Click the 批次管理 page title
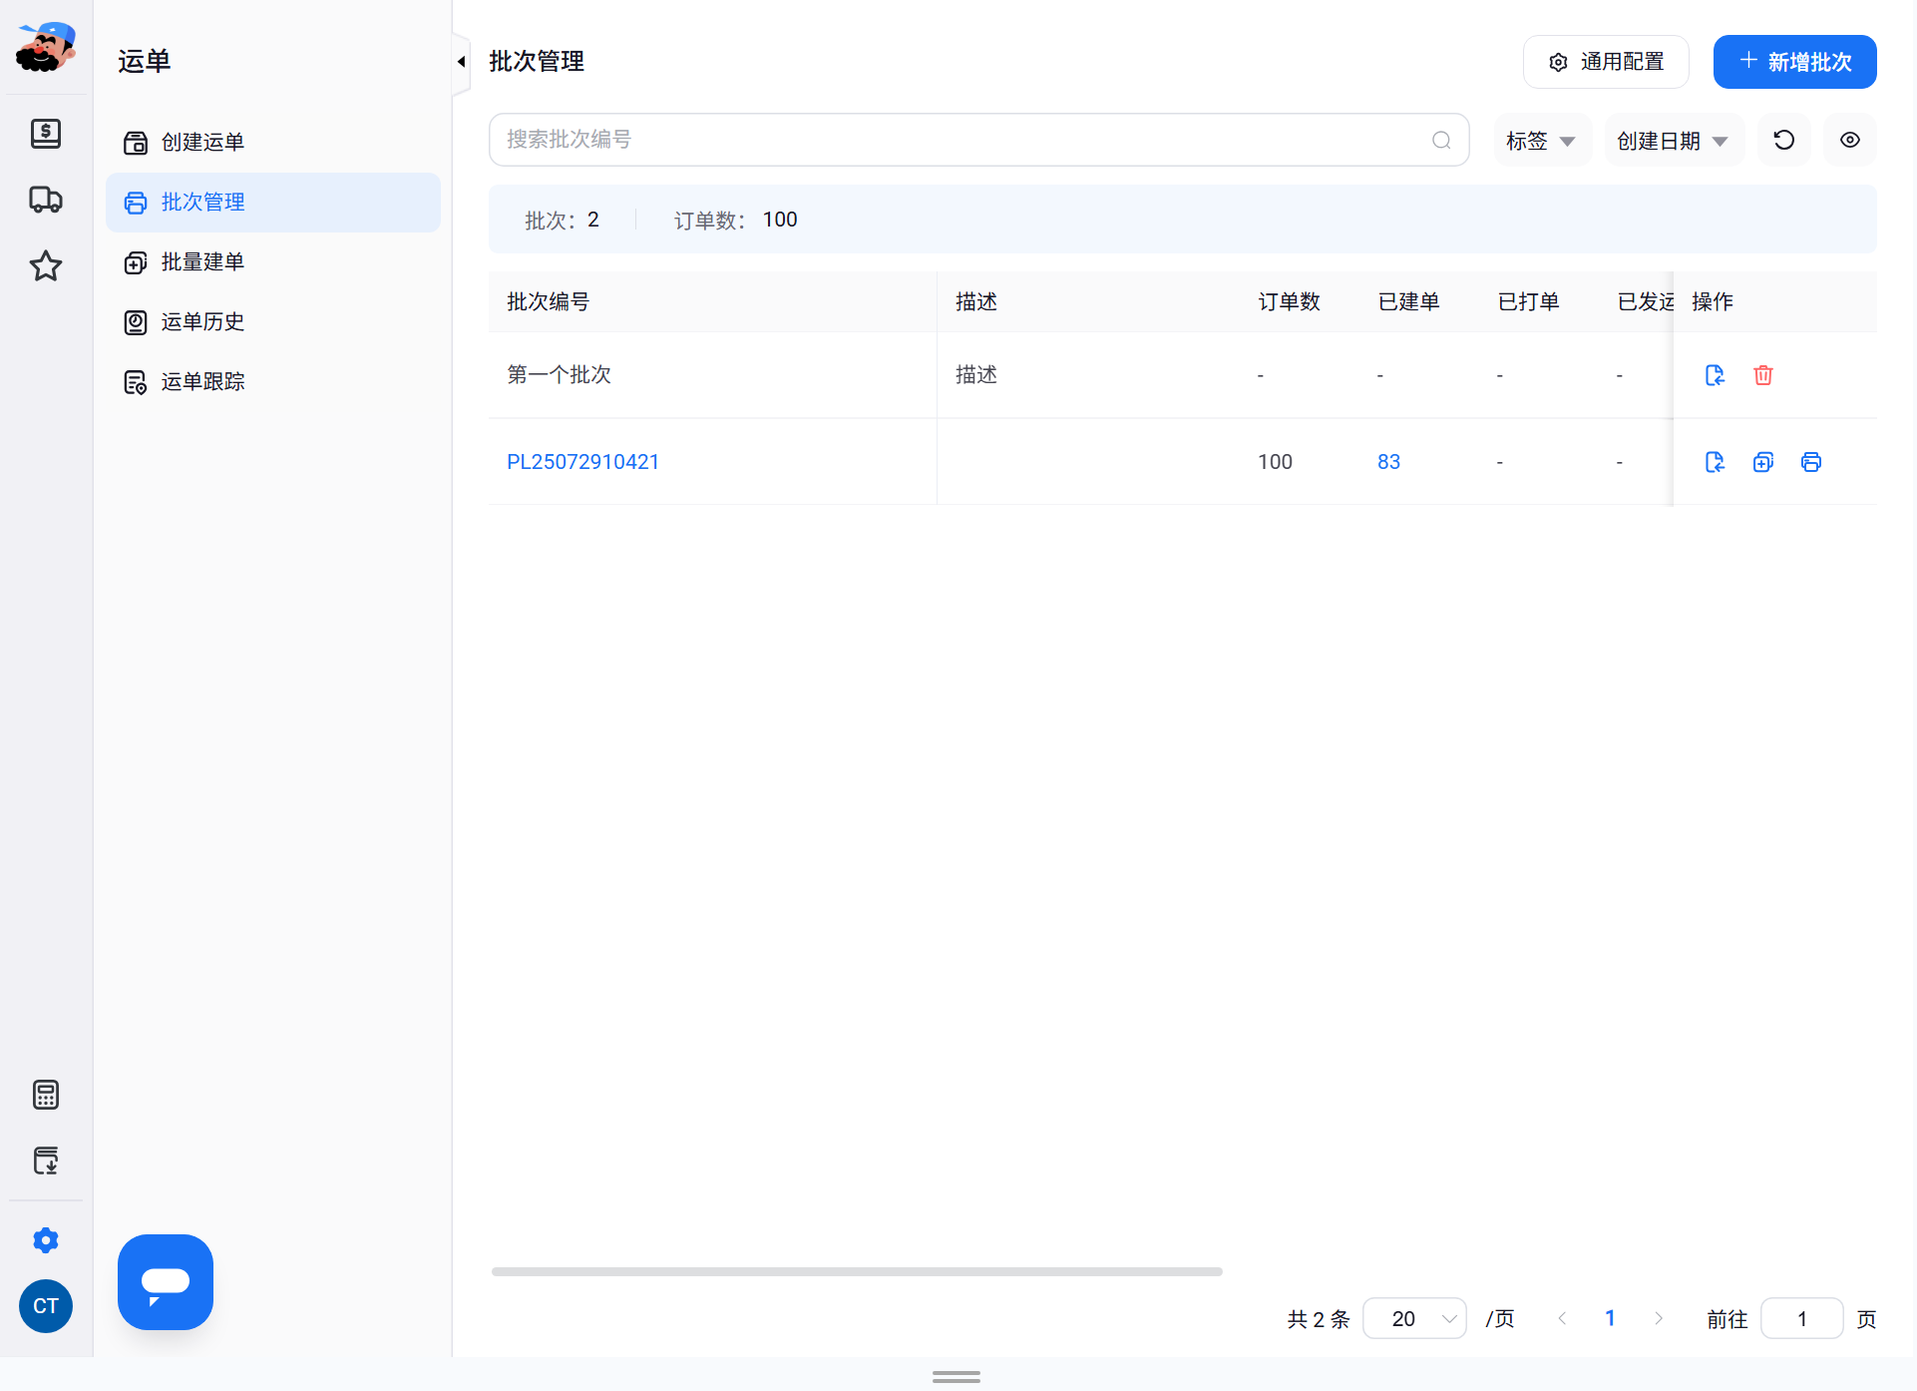This screenshot has height=1391, width=1917. [537, 62]
